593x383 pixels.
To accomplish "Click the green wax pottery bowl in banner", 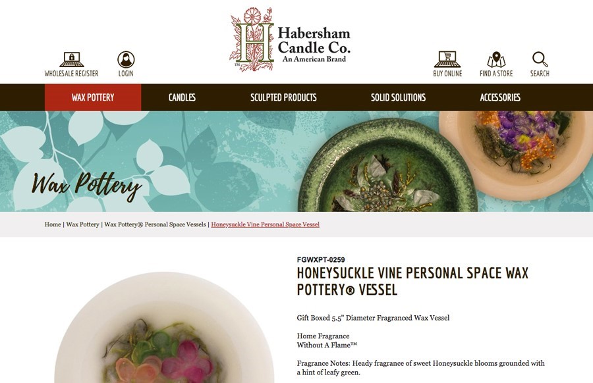I will (385, 166).
